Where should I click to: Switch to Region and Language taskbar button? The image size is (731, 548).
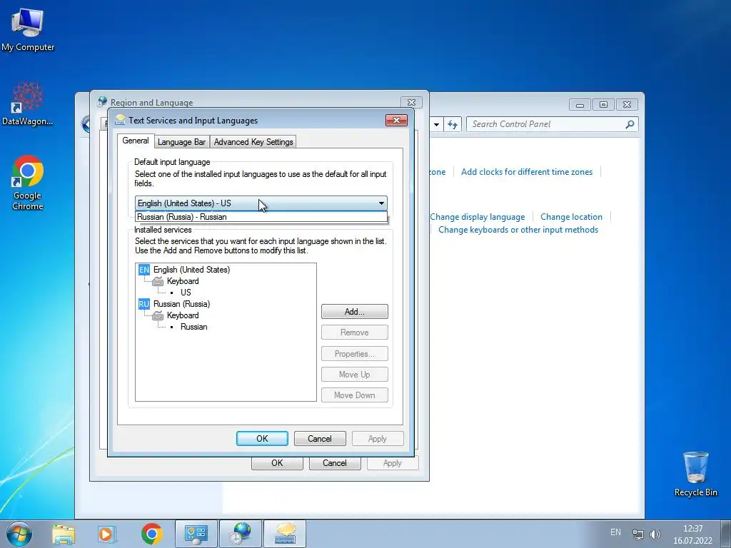pos(241,534)
